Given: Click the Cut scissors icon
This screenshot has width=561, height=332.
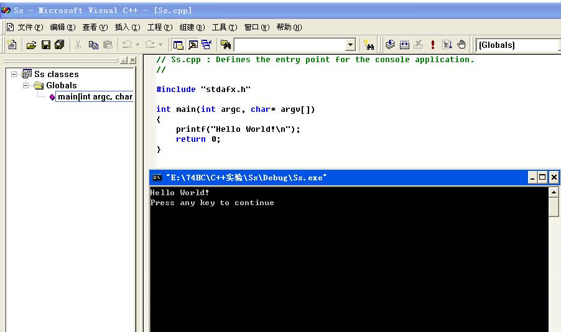Looking at the screenshot, I should point(78,45).
